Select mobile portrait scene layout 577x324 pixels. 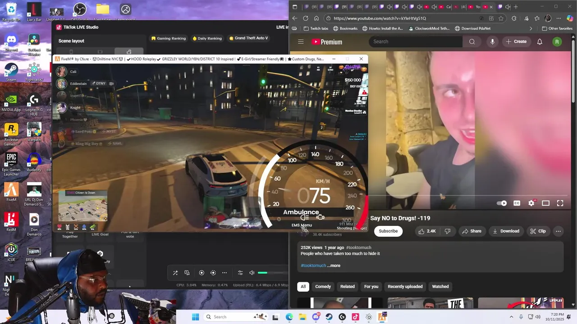(x=72, y=52)
